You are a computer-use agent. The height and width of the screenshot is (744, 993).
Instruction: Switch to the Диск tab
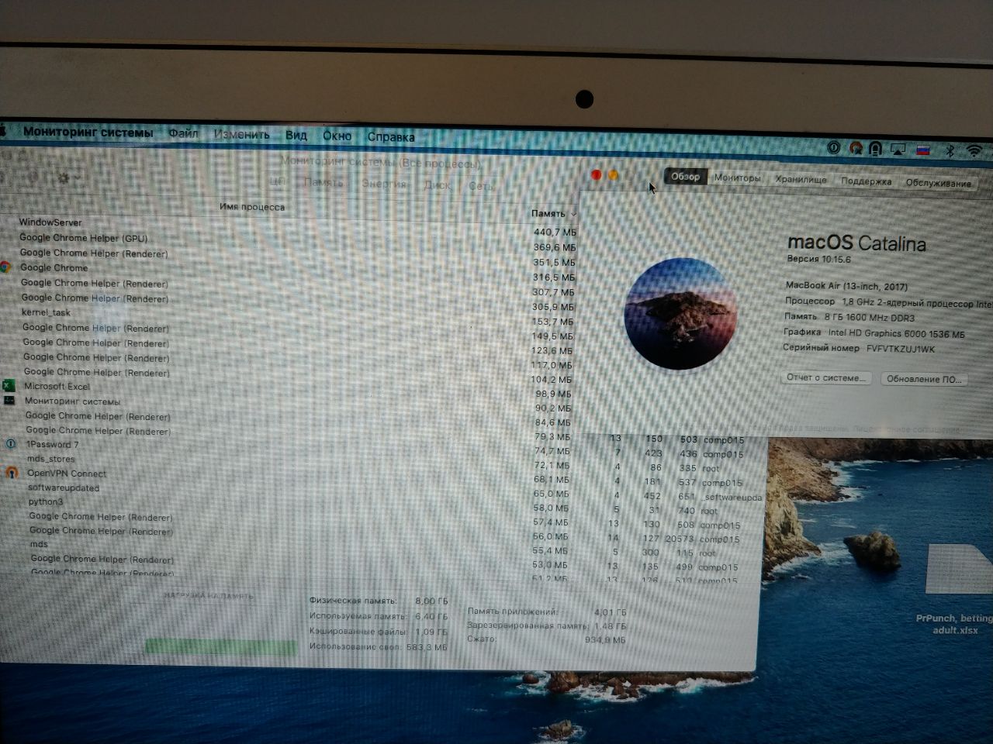pyautogui.click(x=437, y=185)
